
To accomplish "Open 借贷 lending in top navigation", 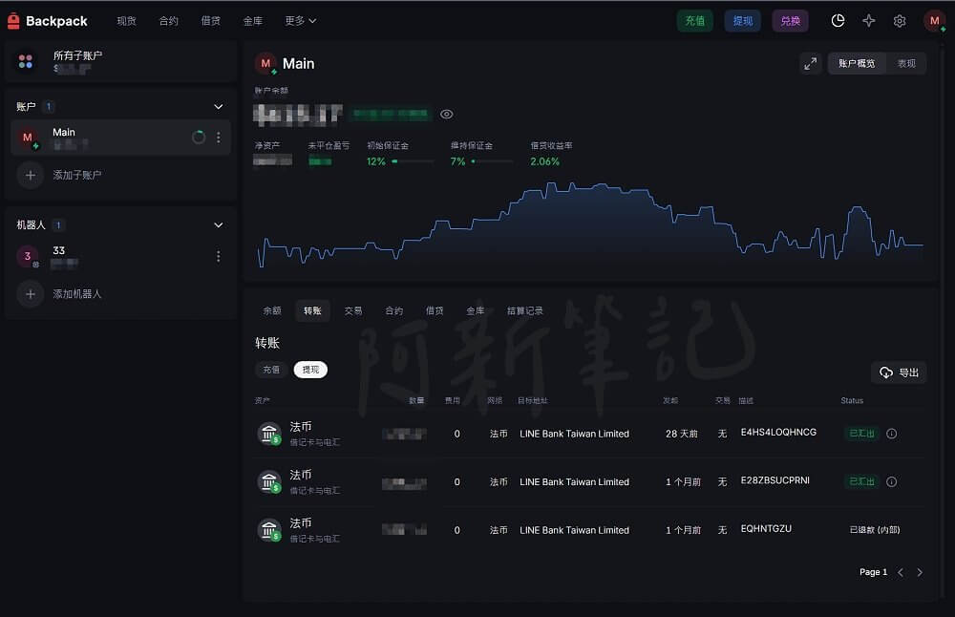I will coord(211,21).
